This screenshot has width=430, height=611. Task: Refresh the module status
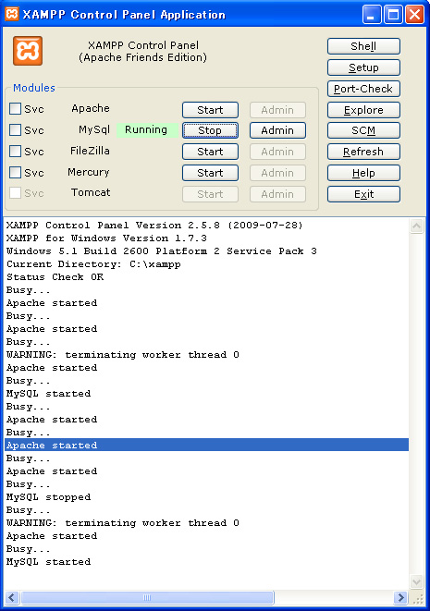(x=363, y=152)
